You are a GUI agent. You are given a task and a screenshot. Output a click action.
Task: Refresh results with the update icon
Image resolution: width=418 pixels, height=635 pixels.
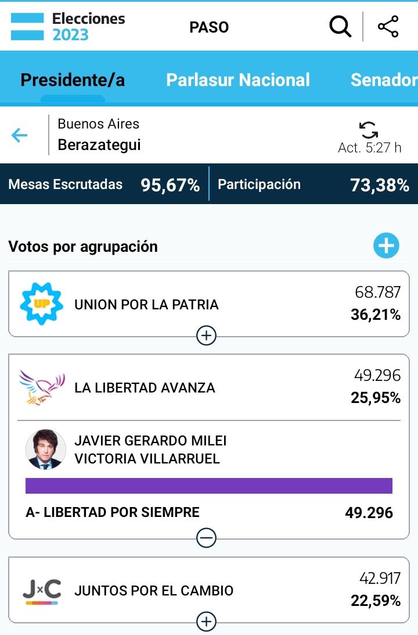369,130
